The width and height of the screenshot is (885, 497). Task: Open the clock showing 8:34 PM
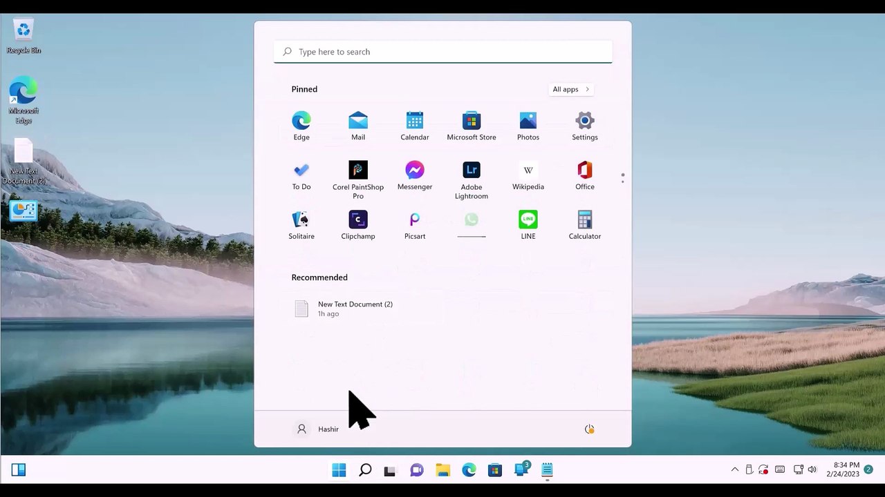843,469
